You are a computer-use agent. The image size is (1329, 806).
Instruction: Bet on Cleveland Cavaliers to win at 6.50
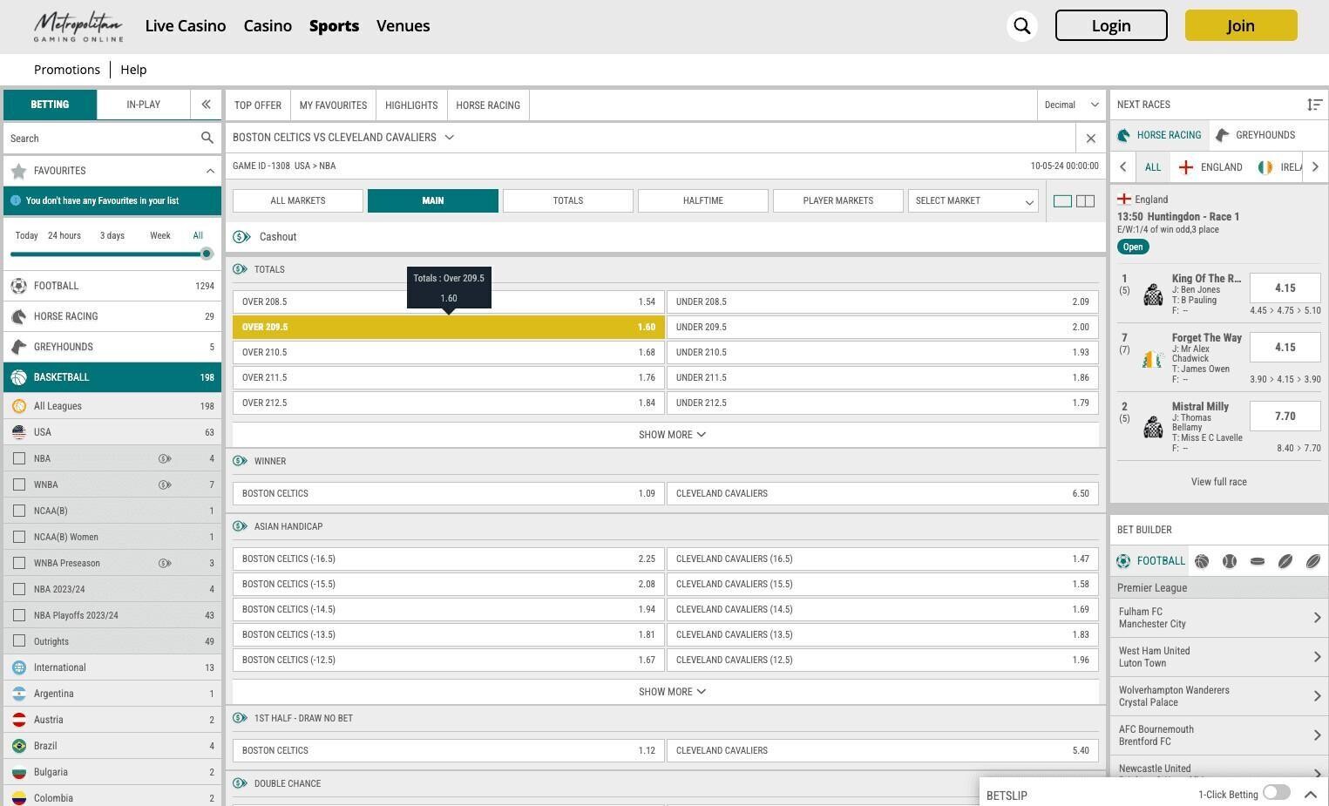coord(883,493)
